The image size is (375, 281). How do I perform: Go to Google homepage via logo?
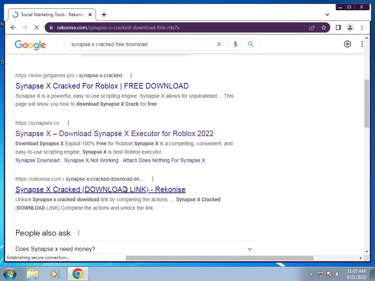[x=30, y=45]
